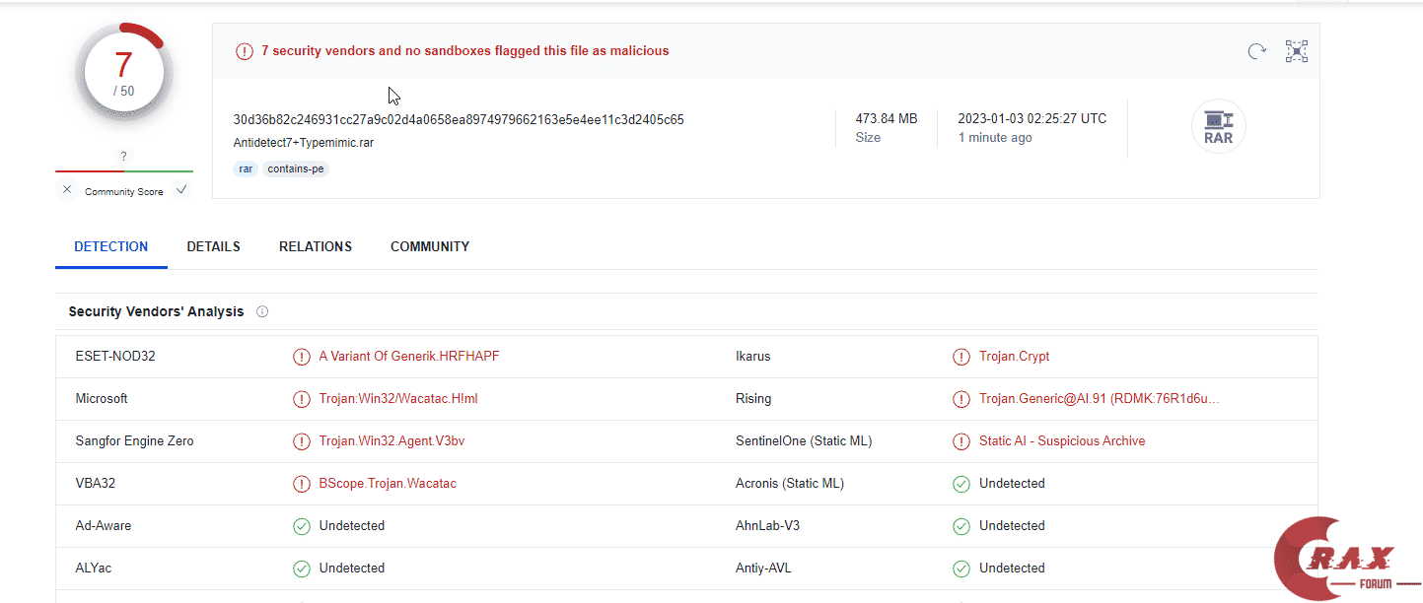
Task: Click the Acronis undetected check icon
Action: click(961, 484)
